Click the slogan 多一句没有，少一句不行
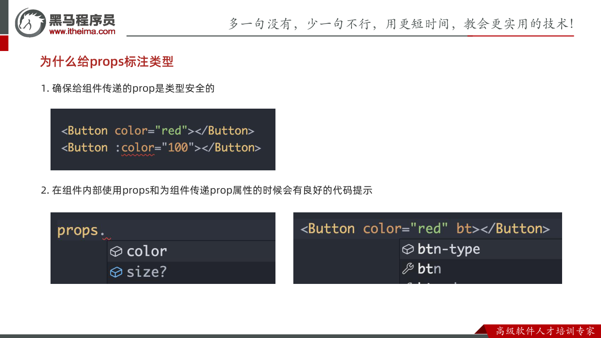 pyautogui.click(x=300, y=24)
